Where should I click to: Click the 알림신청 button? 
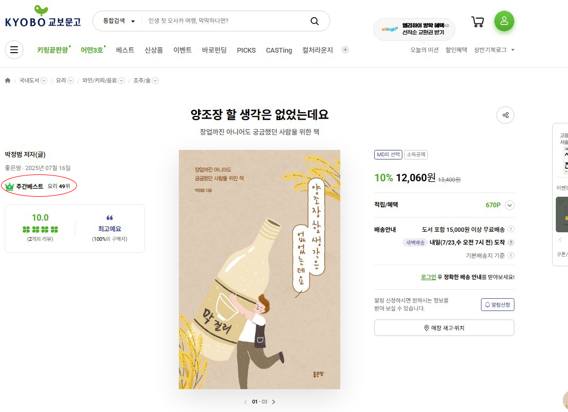[x=497, y=305]
